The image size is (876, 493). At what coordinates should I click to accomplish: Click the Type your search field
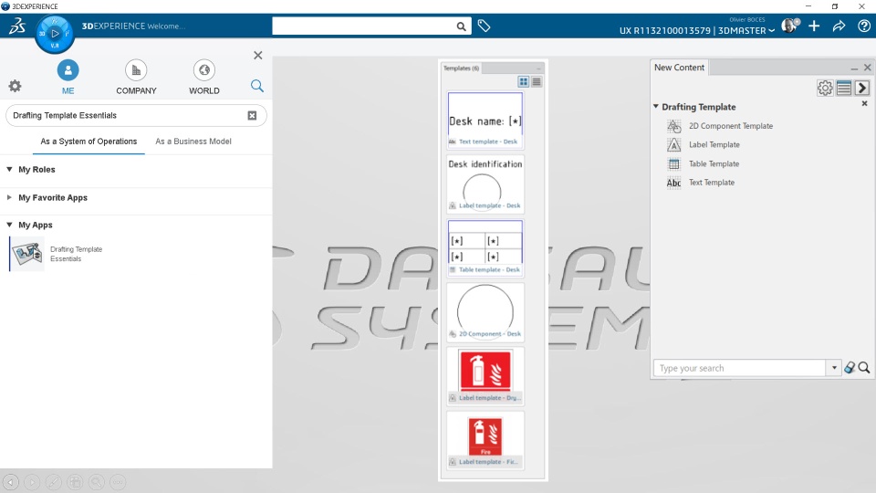pos(740,368)
